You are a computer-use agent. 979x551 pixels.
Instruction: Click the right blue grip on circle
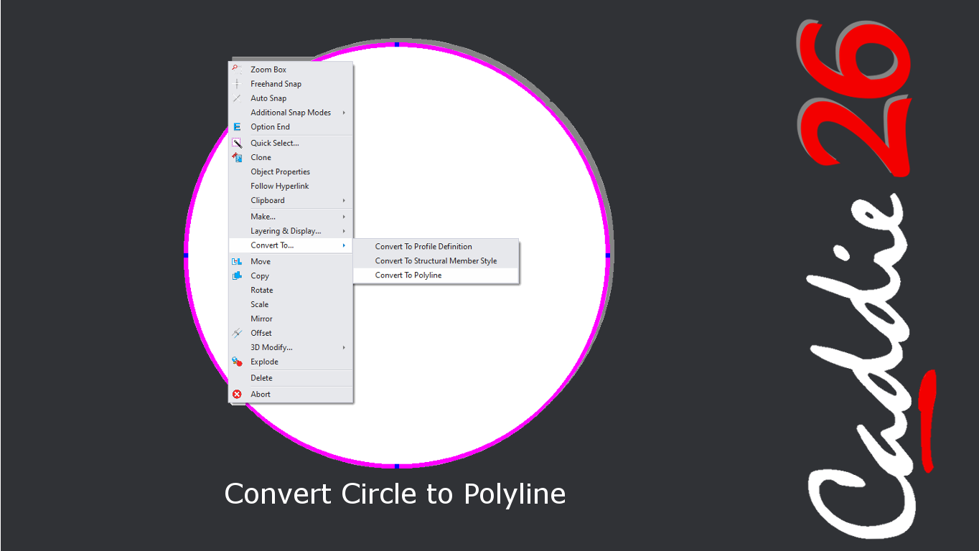[608, 255]
